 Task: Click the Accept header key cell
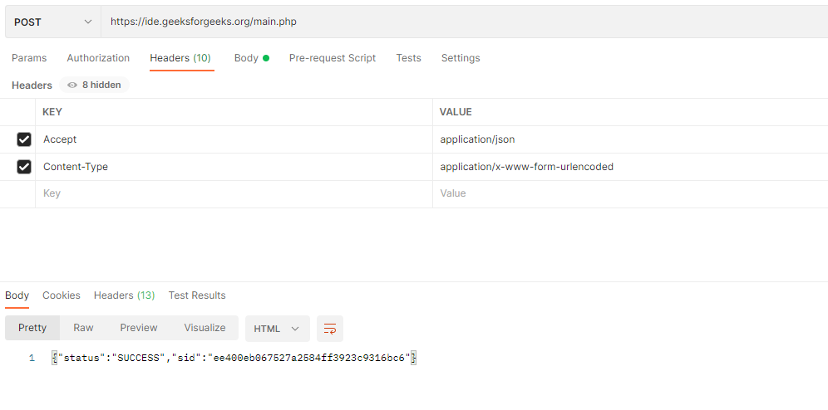234,139
